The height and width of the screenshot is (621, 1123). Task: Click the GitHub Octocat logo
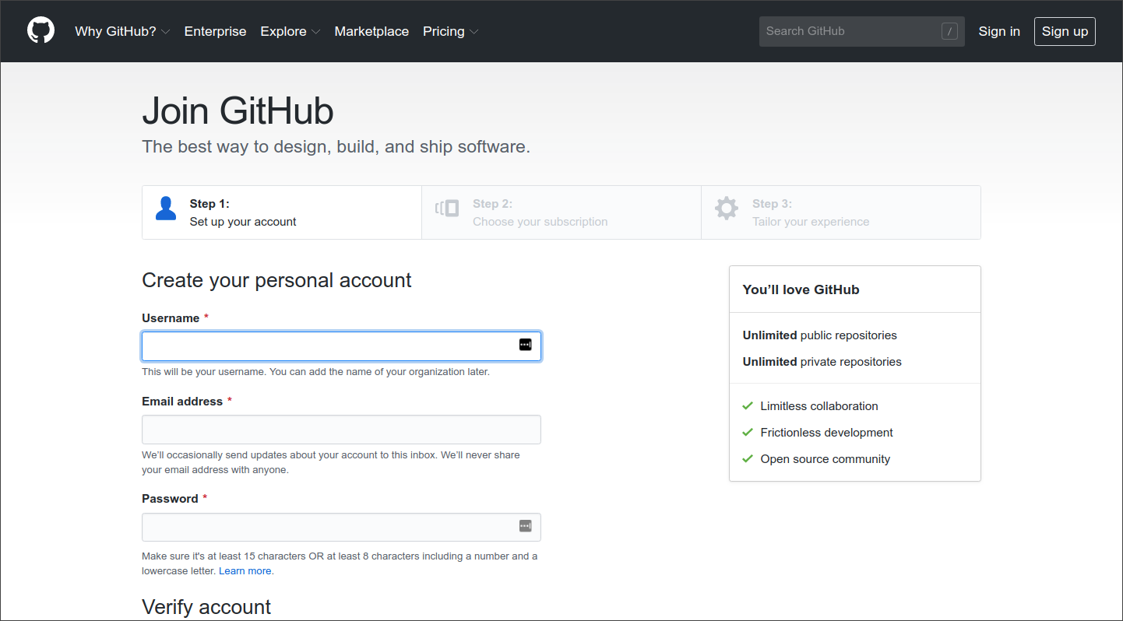click(x=41, y=31)
